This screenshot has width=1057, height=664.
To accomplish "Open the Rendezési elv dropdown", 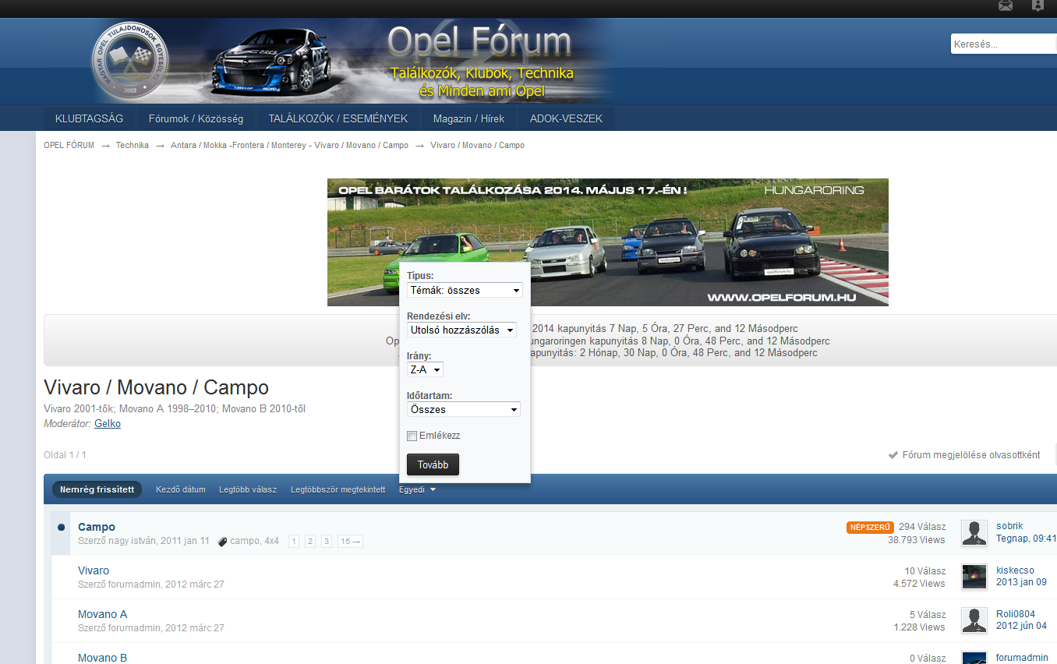I will pyautogui.click(x=461, y=330).
